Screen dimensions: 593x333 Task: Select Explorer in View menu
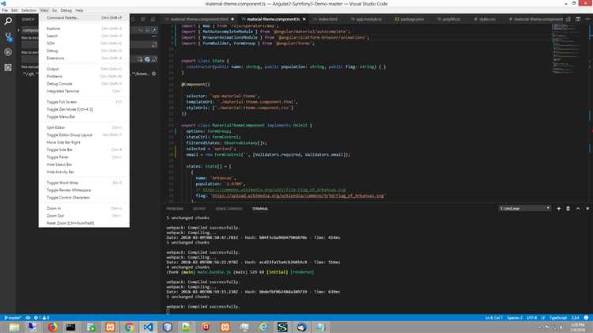tap(53, 28)
